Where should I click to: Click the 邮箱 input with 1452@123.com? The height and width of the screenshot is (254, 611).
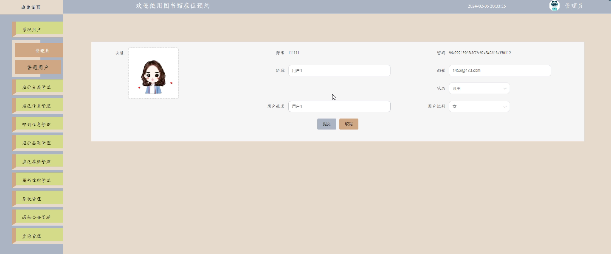[x=500, y=71]
